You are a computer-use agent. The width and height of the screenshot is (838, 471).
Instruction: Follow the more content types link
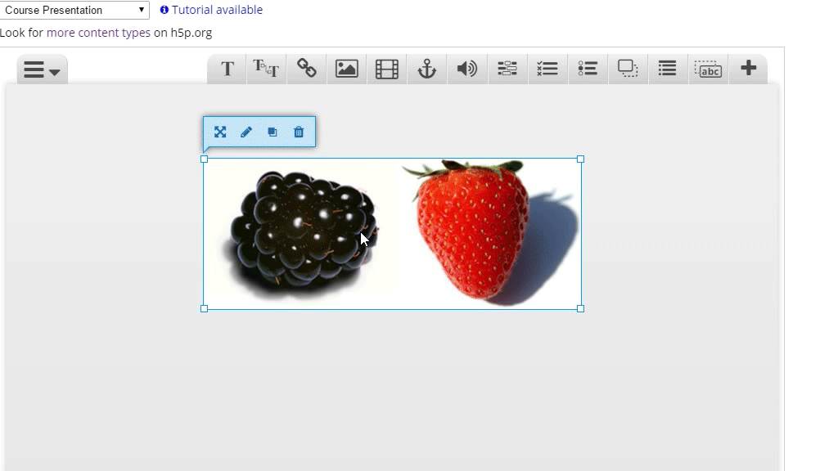pyautogui.click(x=98, y=33)
